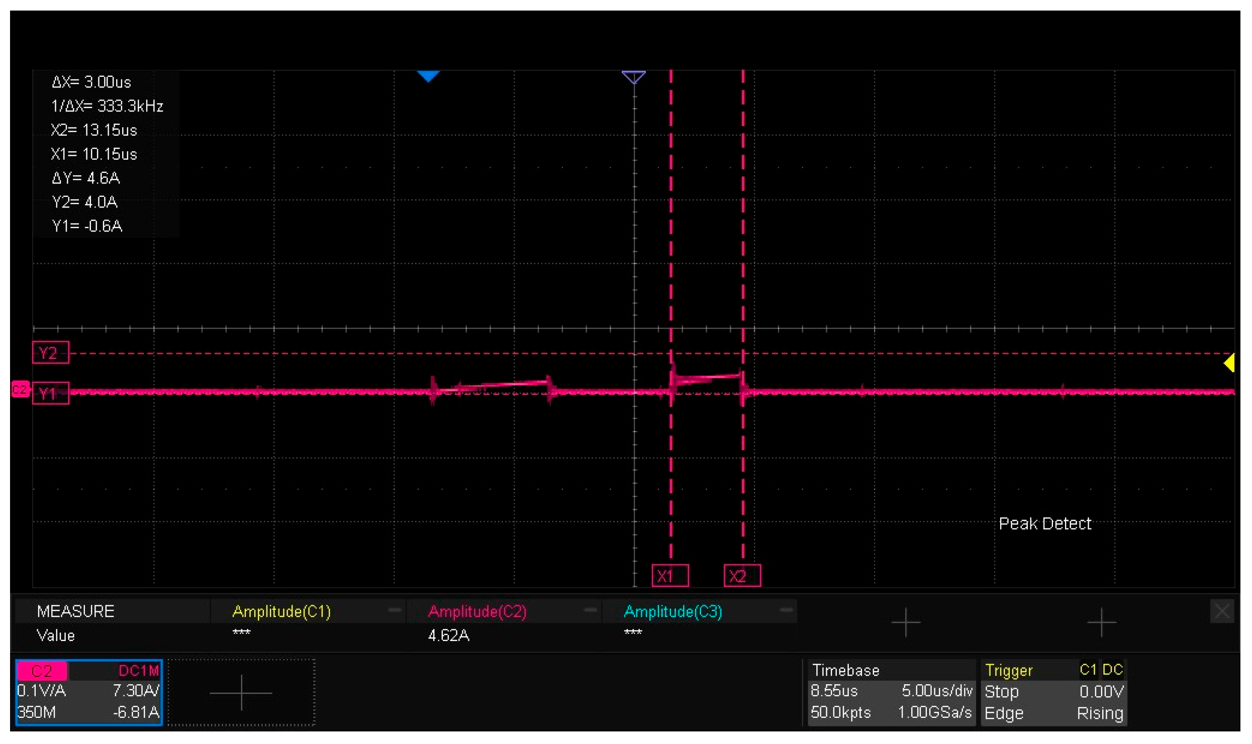Viewport: 1252px width, 744px height.
Task: Add measurement using second empty plus slot
Action: coord(1101,622)
